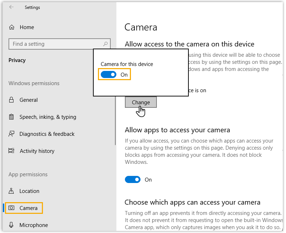Click the Privacy heading text
The width and height of the screenshot is (286, 233).
pos(17,60)
